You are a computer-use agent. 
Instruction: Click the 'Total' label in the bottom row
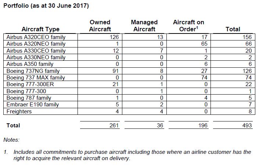(13, 126)
